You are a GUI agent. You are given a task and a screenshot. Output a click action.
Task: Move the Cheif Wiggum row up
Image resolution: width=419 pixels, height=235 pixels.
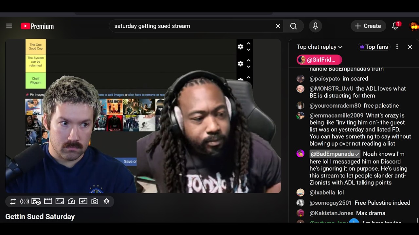[248, 77]
